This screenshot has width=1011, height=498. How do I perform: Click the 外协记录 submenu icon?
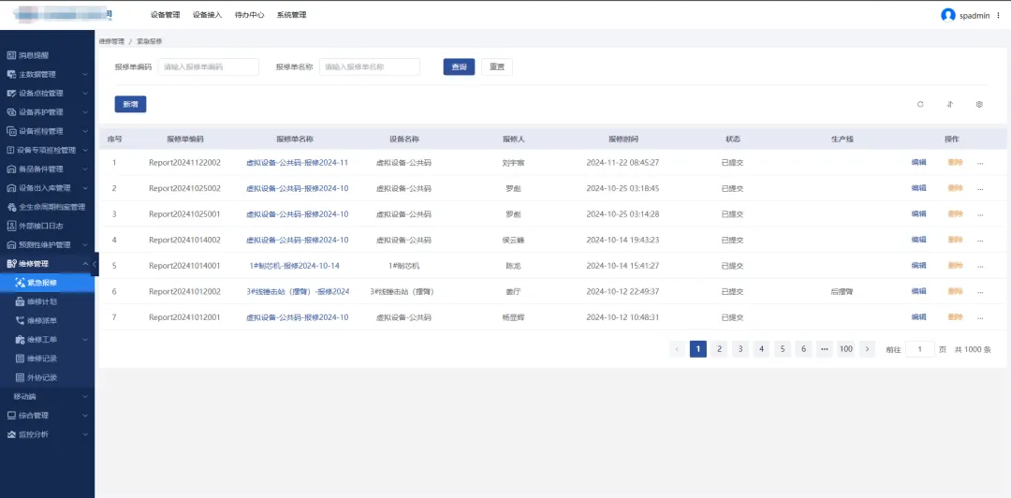point(20,377)
